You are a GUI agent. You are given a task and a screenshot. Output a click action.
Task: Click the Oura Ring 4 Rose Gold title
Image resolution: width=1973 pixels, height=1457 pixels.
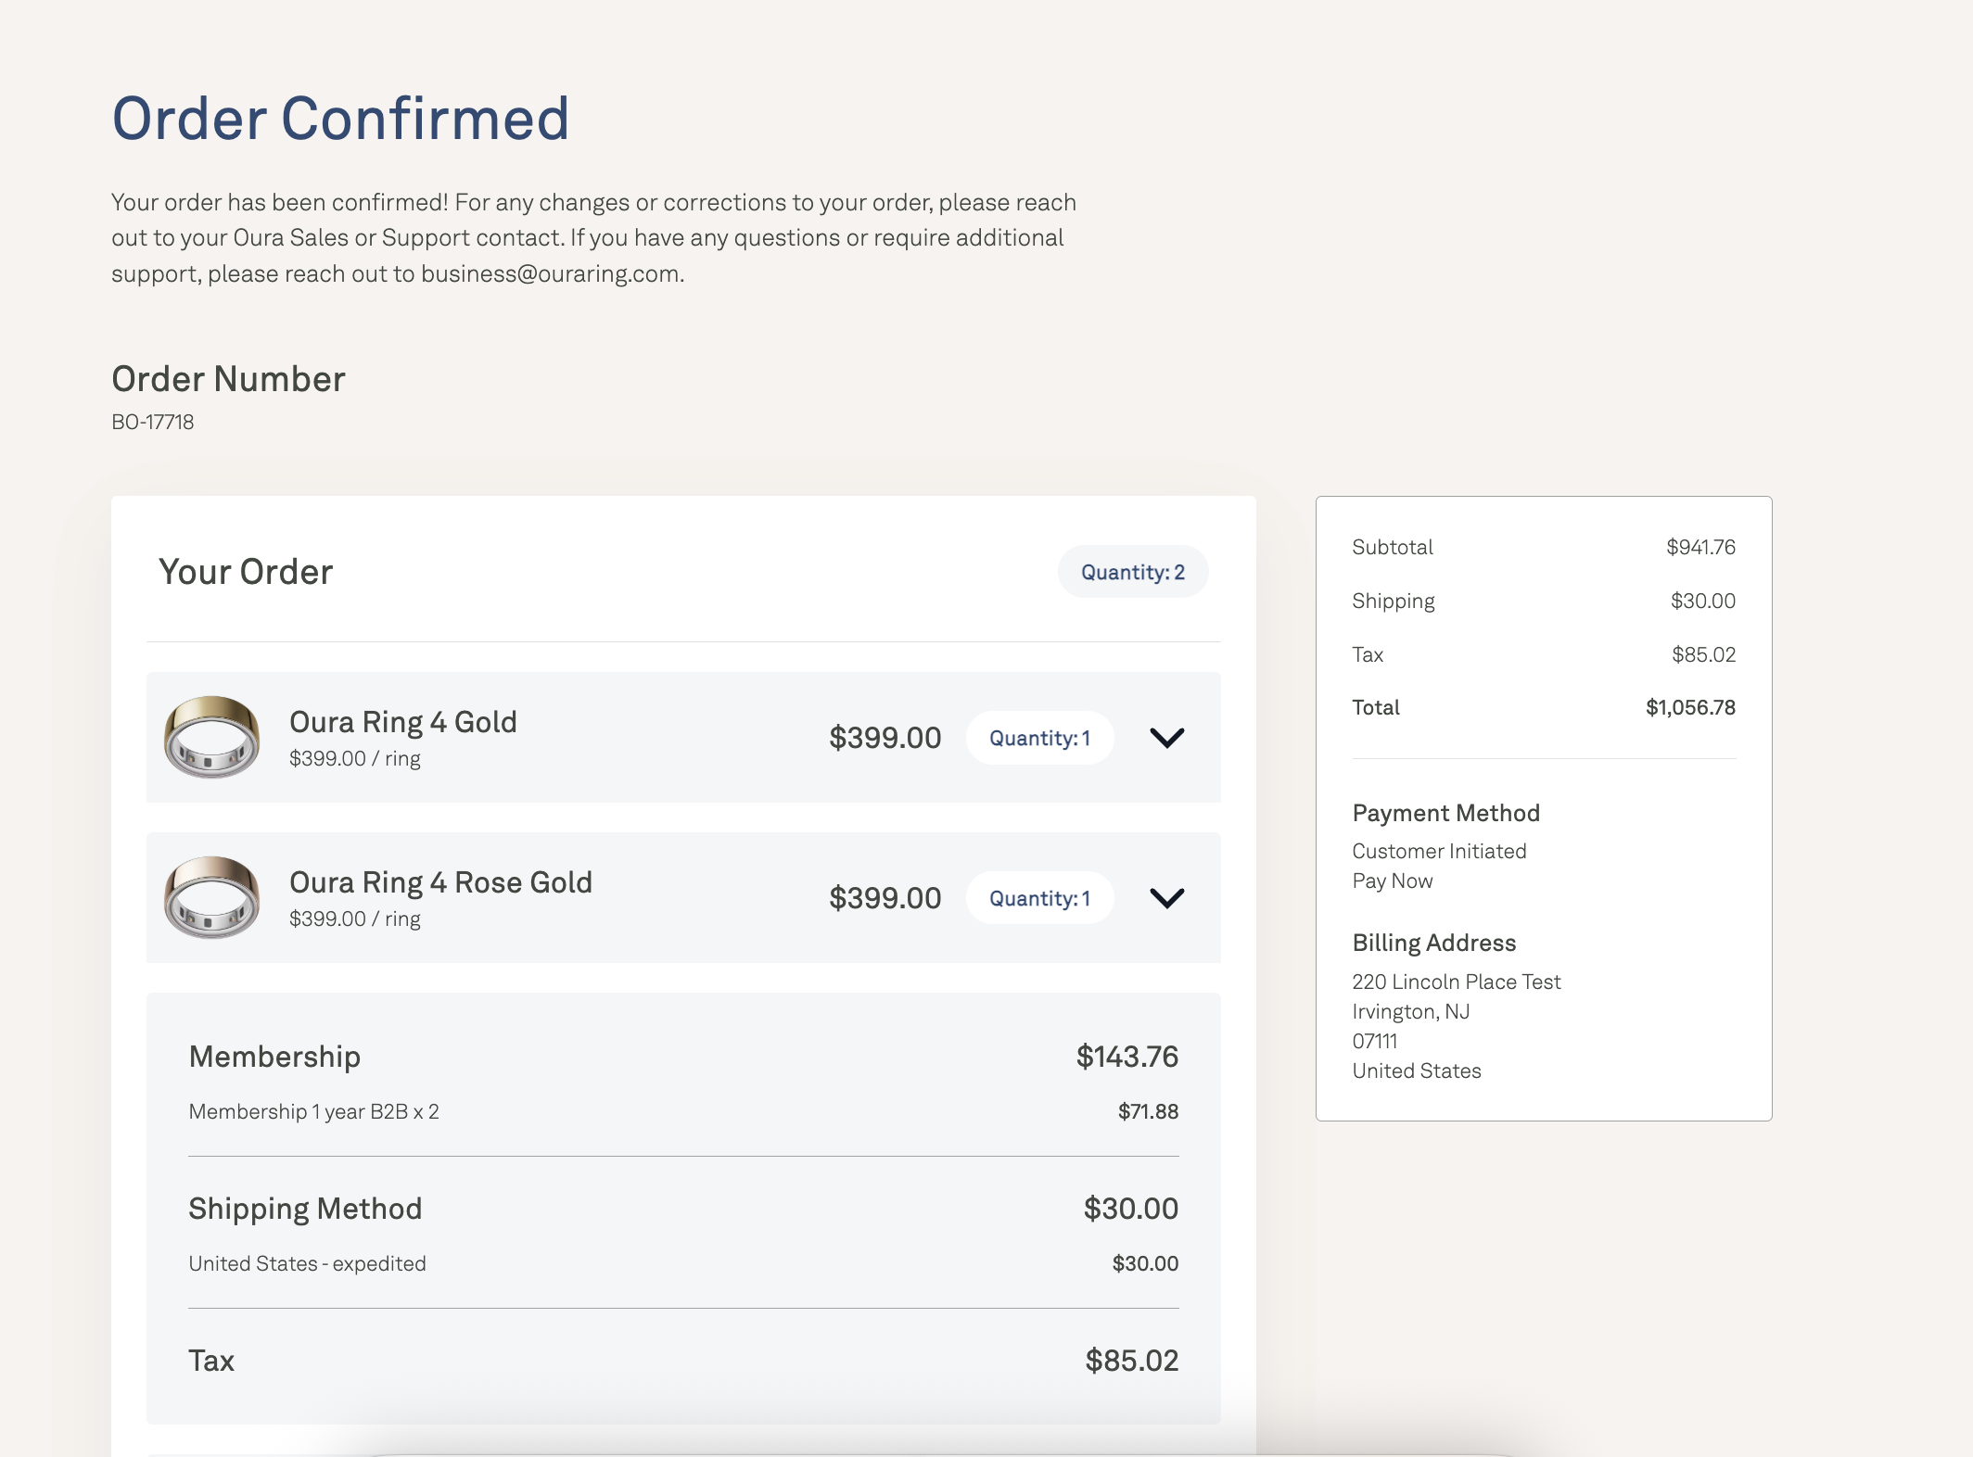440,882
